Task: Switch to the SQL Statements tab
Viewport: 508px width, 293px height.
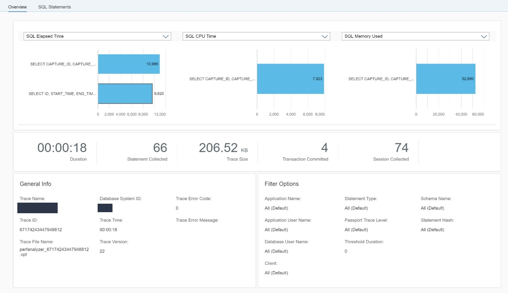Action: tap(54, 7)
